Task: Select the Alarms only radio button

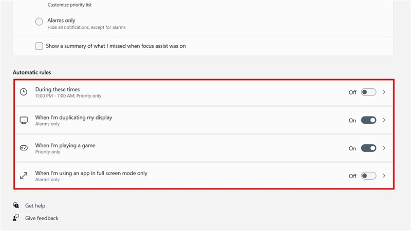Action: pyautogui.click(x=39, y=22)
